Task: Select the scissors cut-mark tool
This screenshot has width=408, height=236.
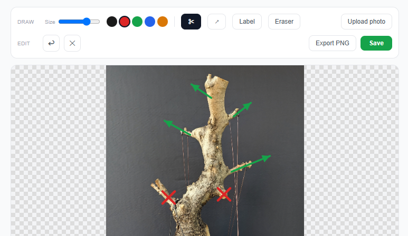Action: [191, 22]
